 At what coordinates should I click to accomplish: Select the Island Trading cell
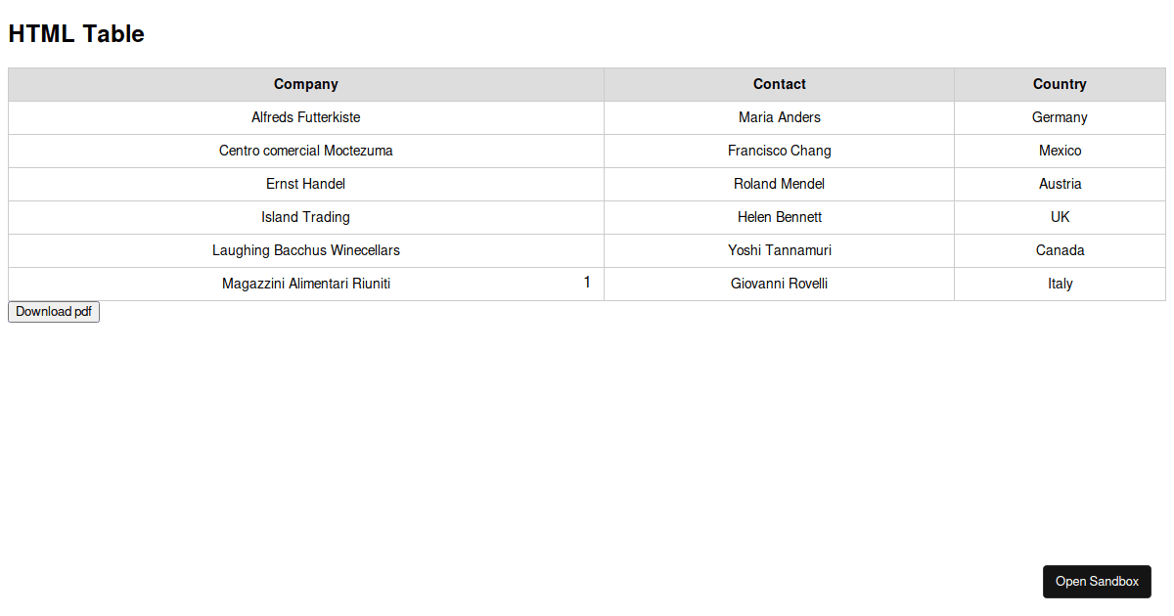[x=306, y=218]
